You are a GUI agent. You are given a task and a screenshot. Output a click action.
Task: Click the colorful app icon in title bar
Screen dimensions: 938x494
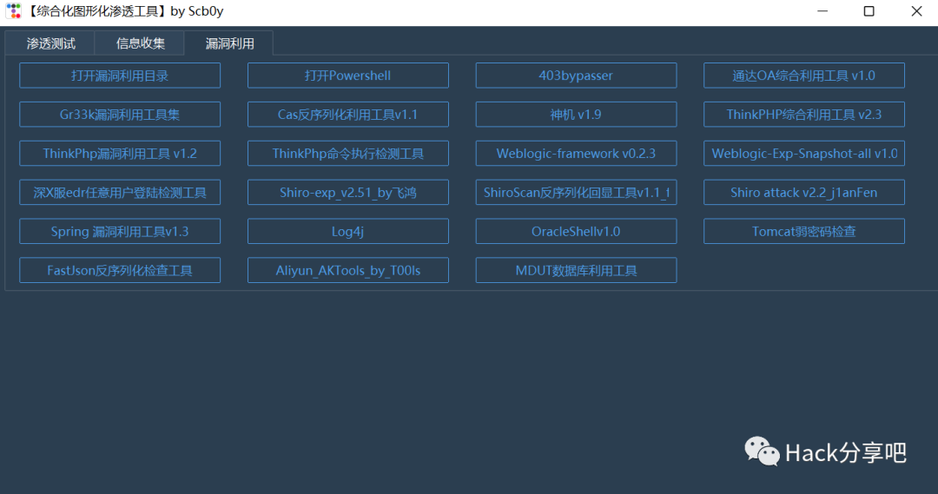(x=14, y=10)
